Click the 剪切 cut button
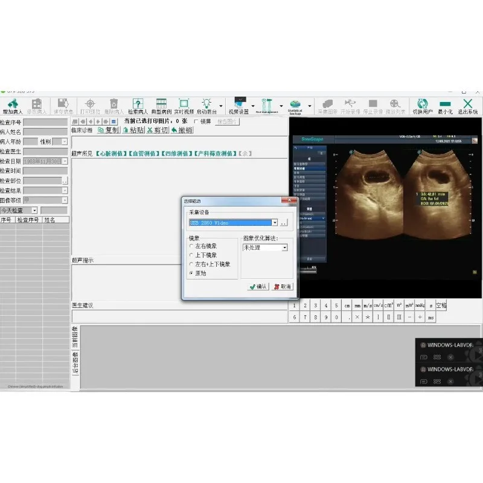Image resolution: width=483 pixels, height=483 pixels. click(x=158, y=130)
